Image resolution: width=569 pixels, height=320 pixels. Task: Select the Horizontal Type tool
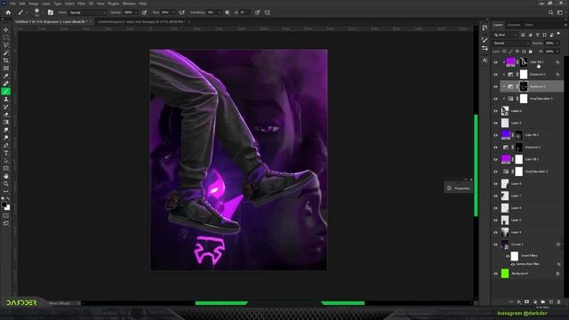pos(6,153)
